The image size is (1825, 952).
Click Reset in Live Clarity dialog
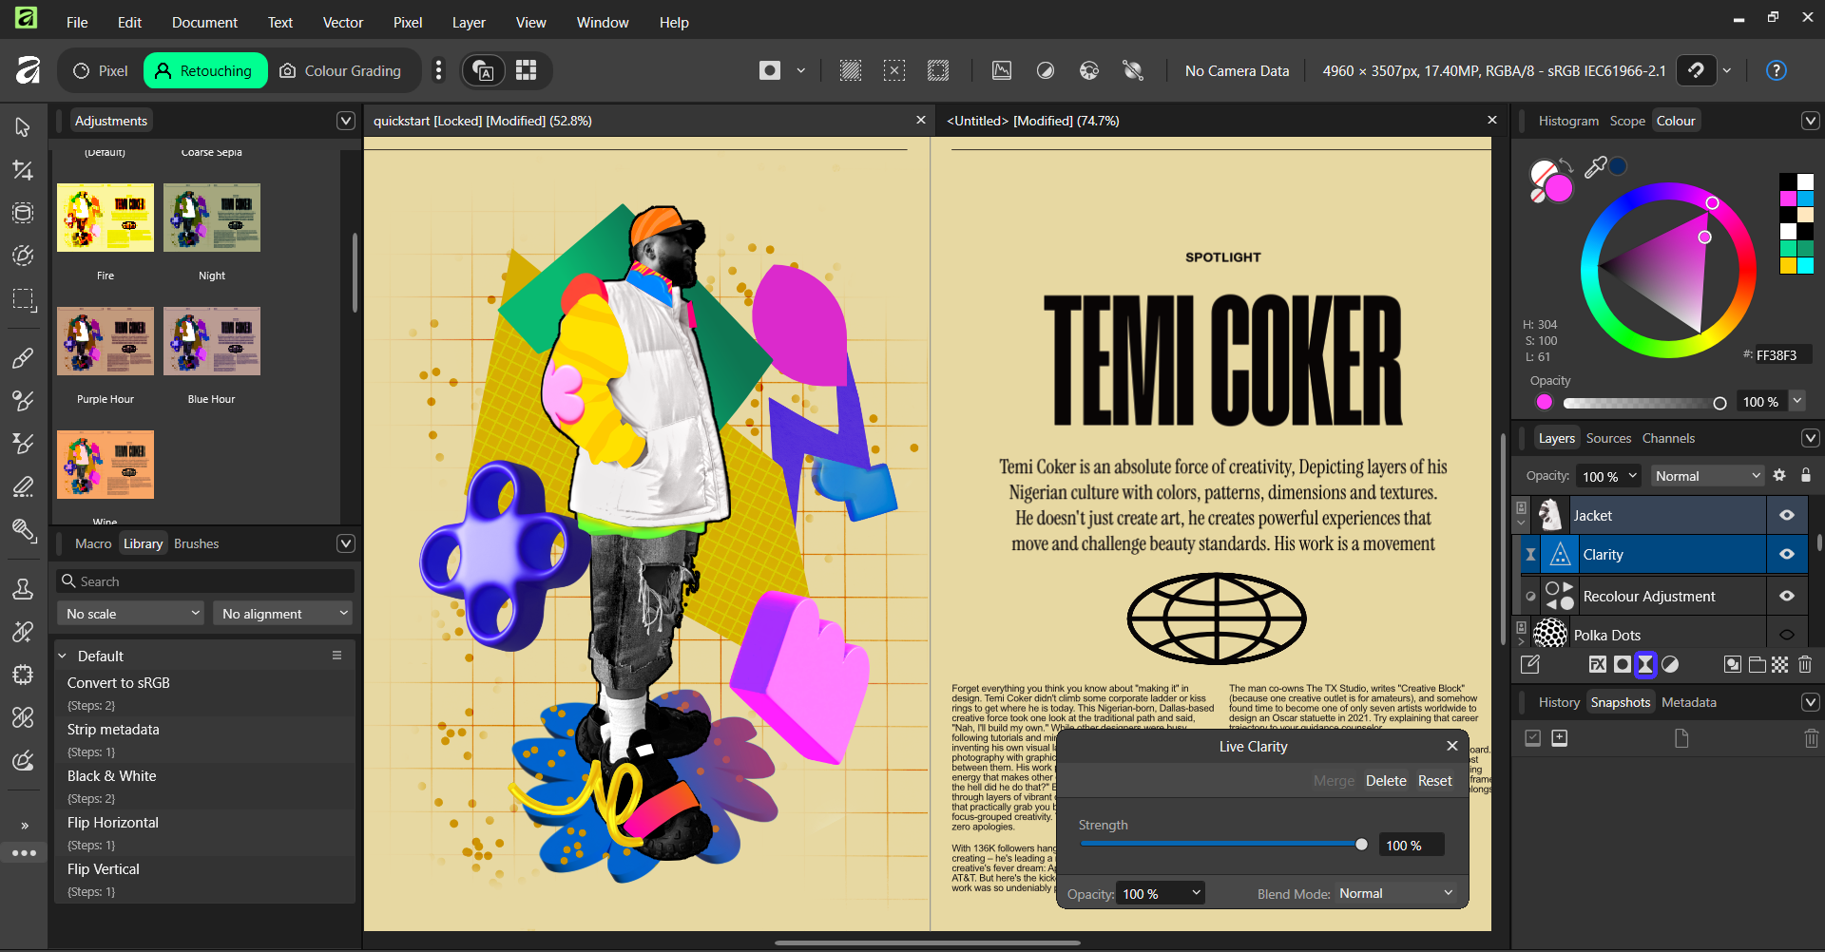pyautogui.click(x=1434, y=781)
